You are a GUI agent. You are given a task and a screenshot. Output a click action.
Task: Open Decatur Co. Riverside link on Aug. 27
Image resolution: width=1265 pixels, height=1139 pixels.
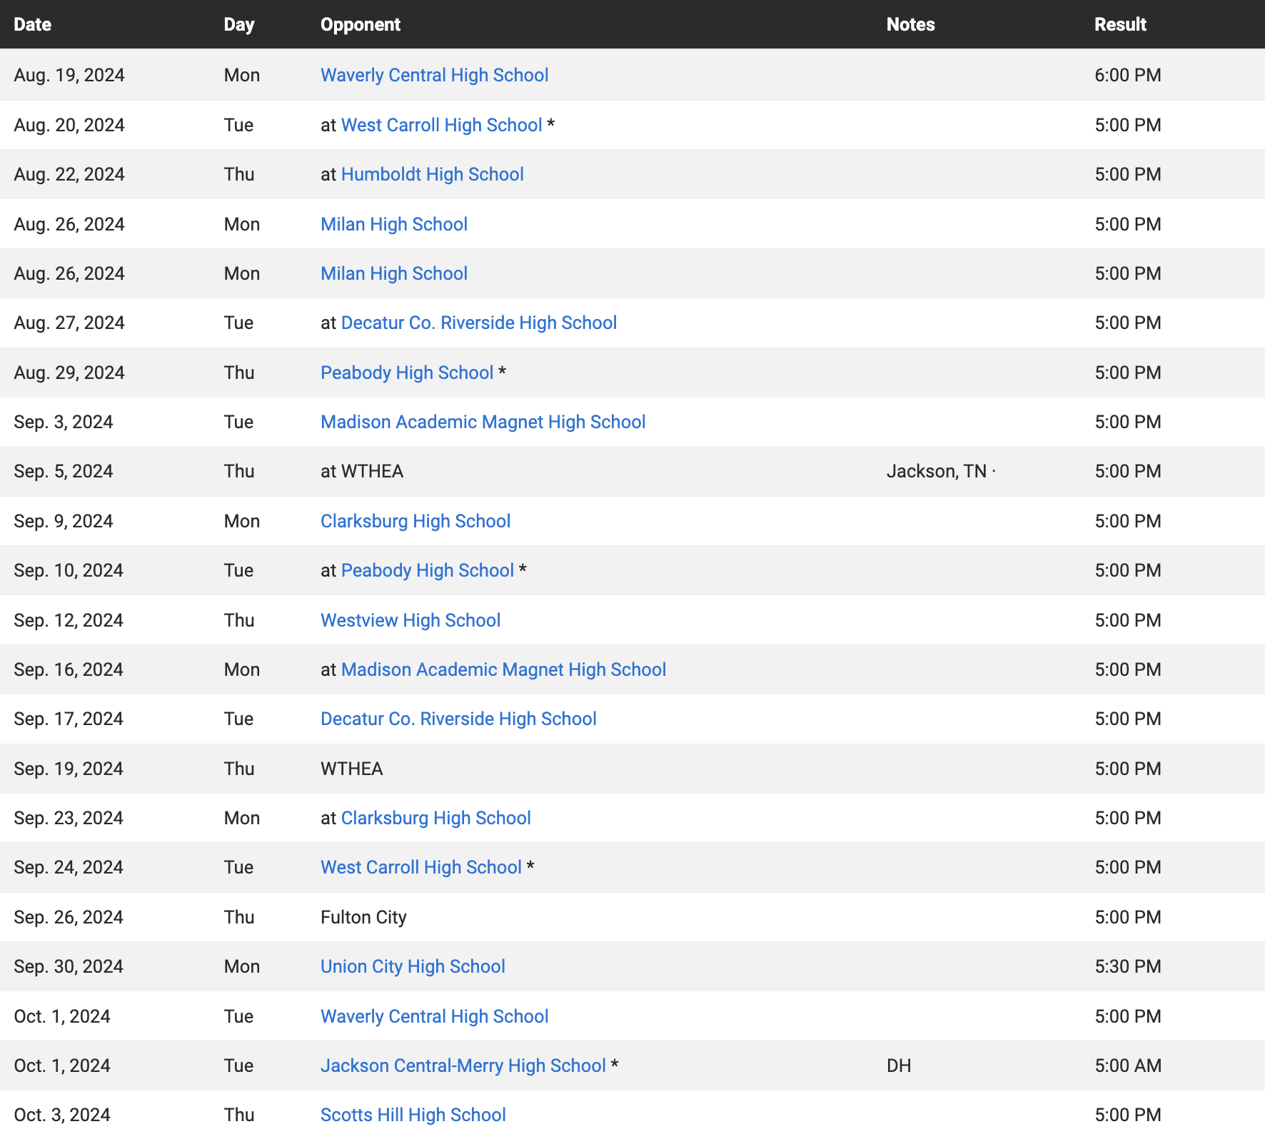click(x=478, y=323)
